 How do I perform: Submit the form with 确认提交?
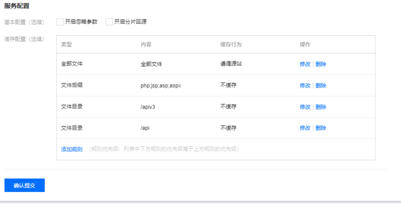(x=25, y=185)
